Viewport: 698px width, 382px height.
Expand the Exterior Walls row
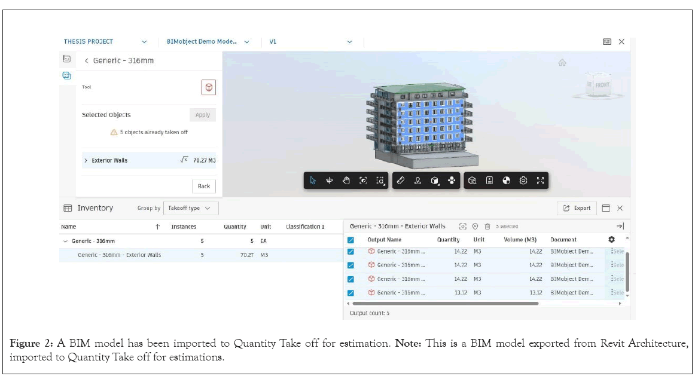tap(86, 161)
